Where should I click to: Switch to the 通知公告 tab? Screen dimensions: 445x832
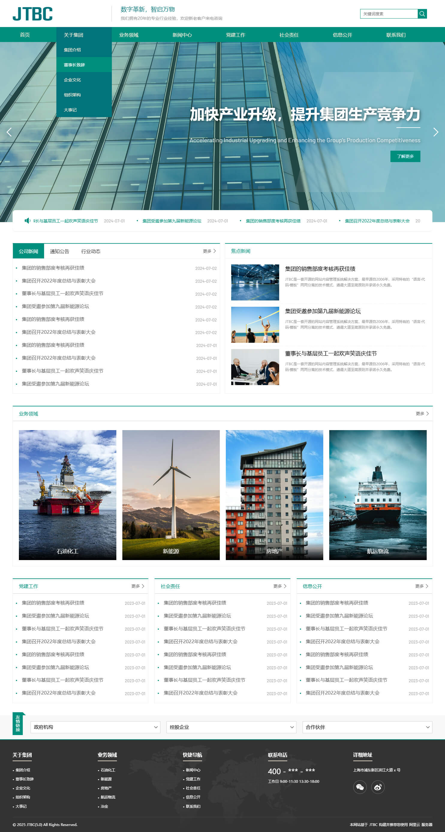point(59,251)
